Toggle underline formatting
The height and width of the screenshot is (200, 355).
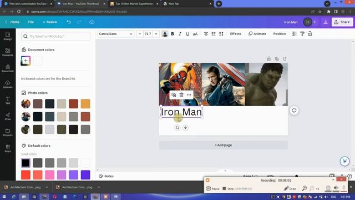click(187, 34)
